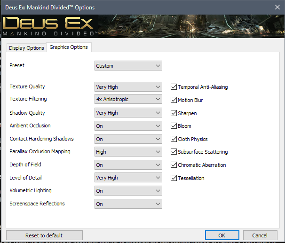The width and height of the screenshot is (285, 243).
Task: Click the Texture Quality label
Action: click(x=27, y=86)
